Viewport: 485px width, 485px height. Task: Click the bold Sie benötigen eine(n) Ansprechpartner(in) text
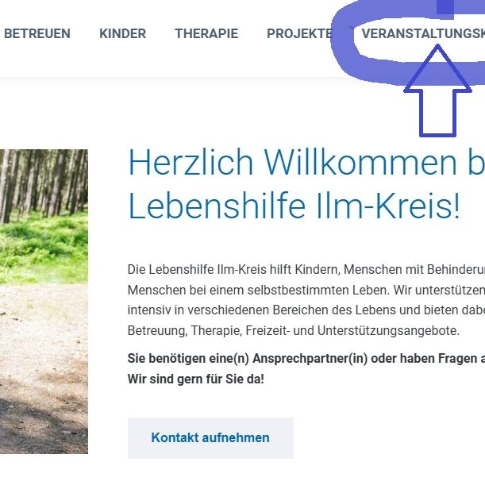pos(306,358)
